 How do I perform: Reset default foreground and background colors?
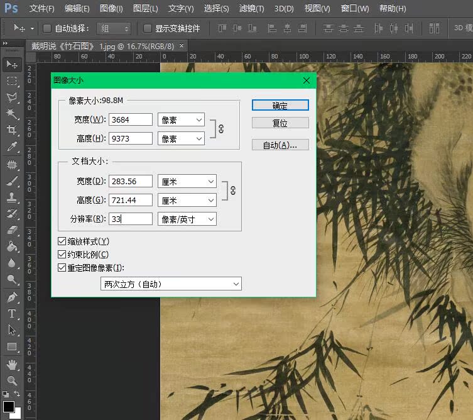6,394
